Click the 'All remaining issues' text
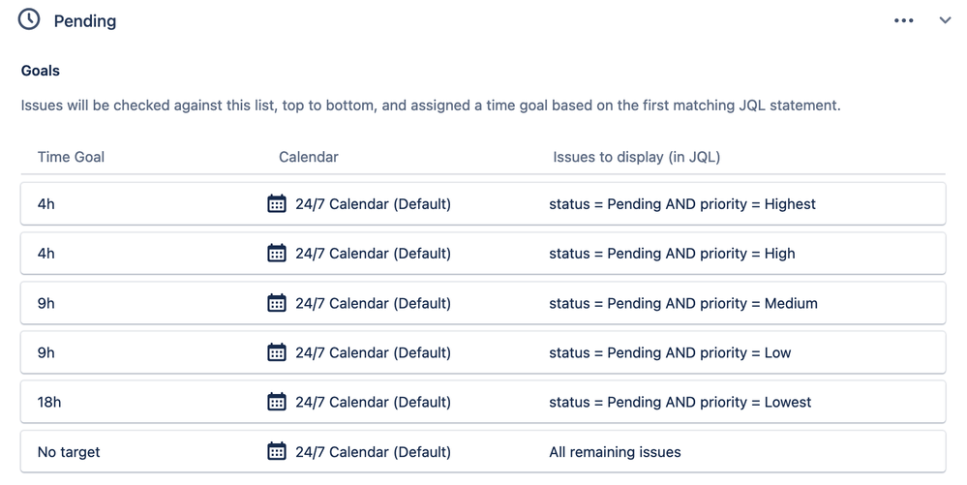 point(615,452)
